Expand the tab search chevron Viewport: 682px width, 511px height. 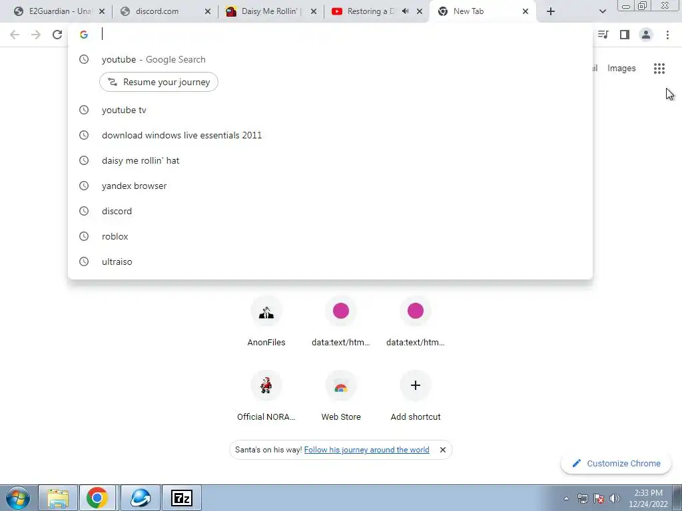click(602, 11)
